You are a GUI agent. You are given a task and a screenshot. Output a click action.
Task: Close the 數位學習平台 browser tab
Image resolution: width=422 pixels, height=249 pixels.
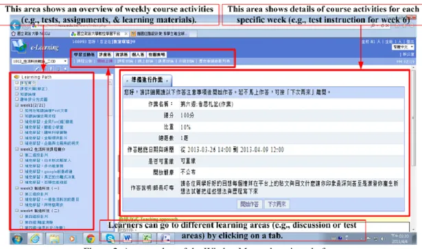click(126, 34)
